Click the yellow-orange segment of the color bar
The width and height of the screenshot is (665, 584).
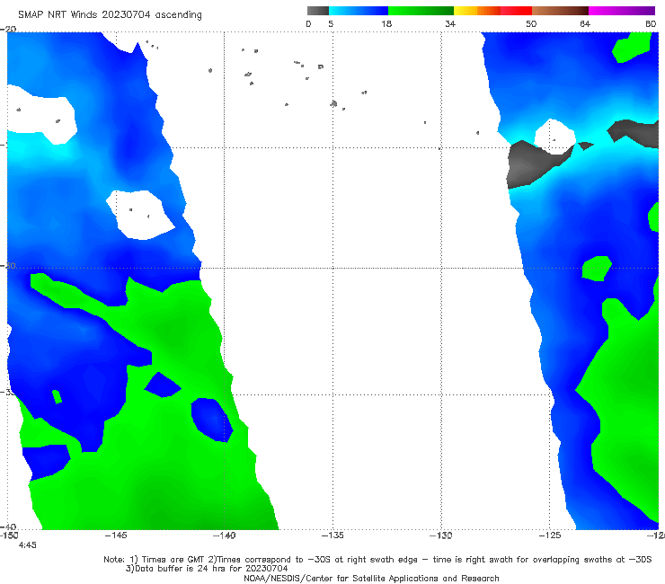(x=476, y=11)
